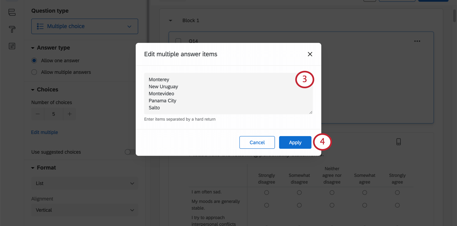
Task: Select Allow multiple answers option
Action: point(34,72)
